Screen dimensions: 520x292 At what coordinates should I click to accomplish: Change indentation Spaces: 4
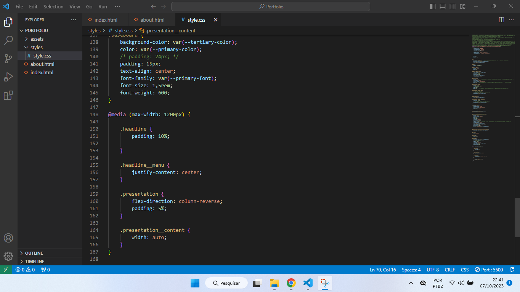click(x=411, y=270)
